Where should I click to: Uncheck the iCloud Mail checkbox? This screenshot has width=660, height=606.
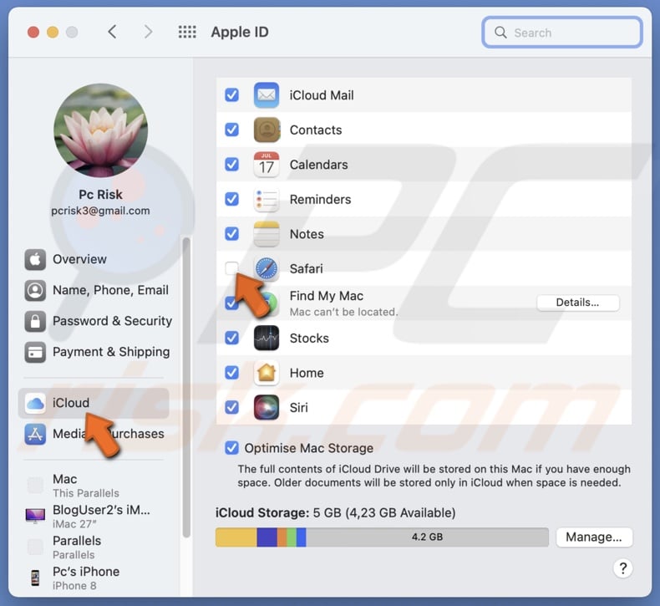tap(231, 95)
